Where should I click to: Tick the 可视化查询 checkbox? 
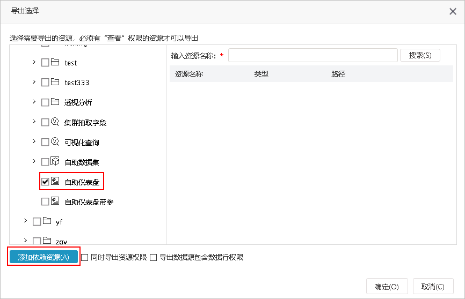click(x=45, y=142)
